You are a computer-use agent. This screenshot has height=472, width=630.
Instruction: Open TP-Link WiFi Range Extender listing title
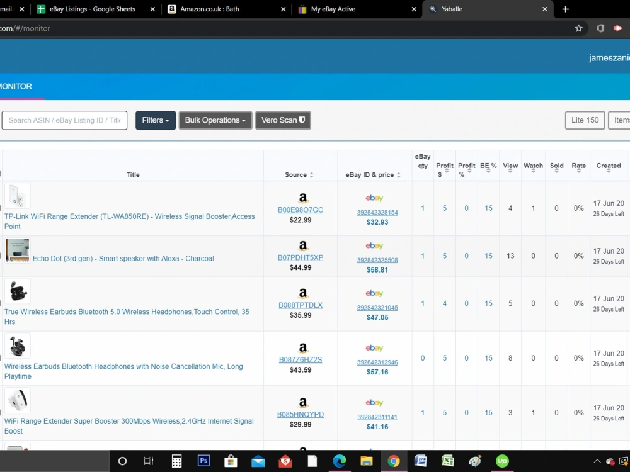pos(129,221)
